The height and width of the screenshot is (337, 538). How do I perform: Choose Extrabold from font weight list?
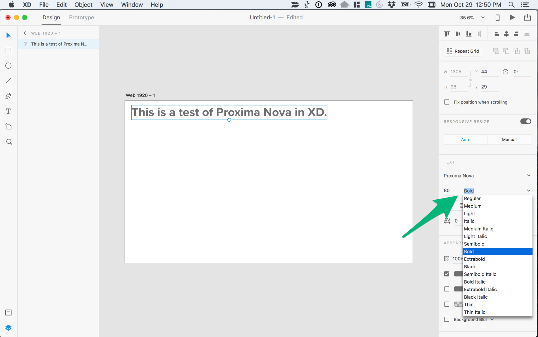point(498,259)
